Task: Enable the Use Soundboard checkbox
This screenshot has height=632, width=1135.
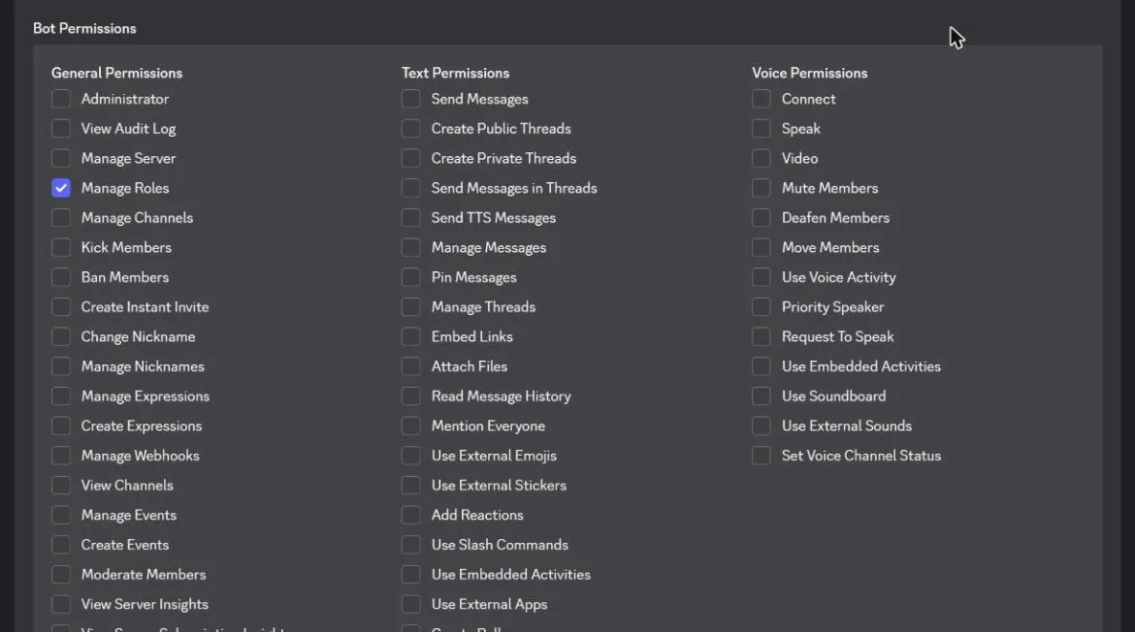Action: 761,395
